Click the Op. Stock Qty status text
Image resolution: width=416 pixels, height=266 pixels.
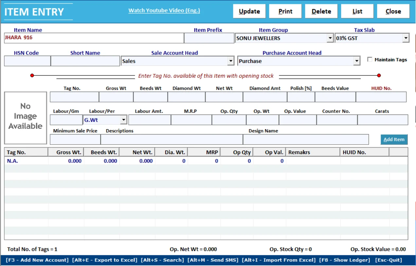tap(291, 249)
